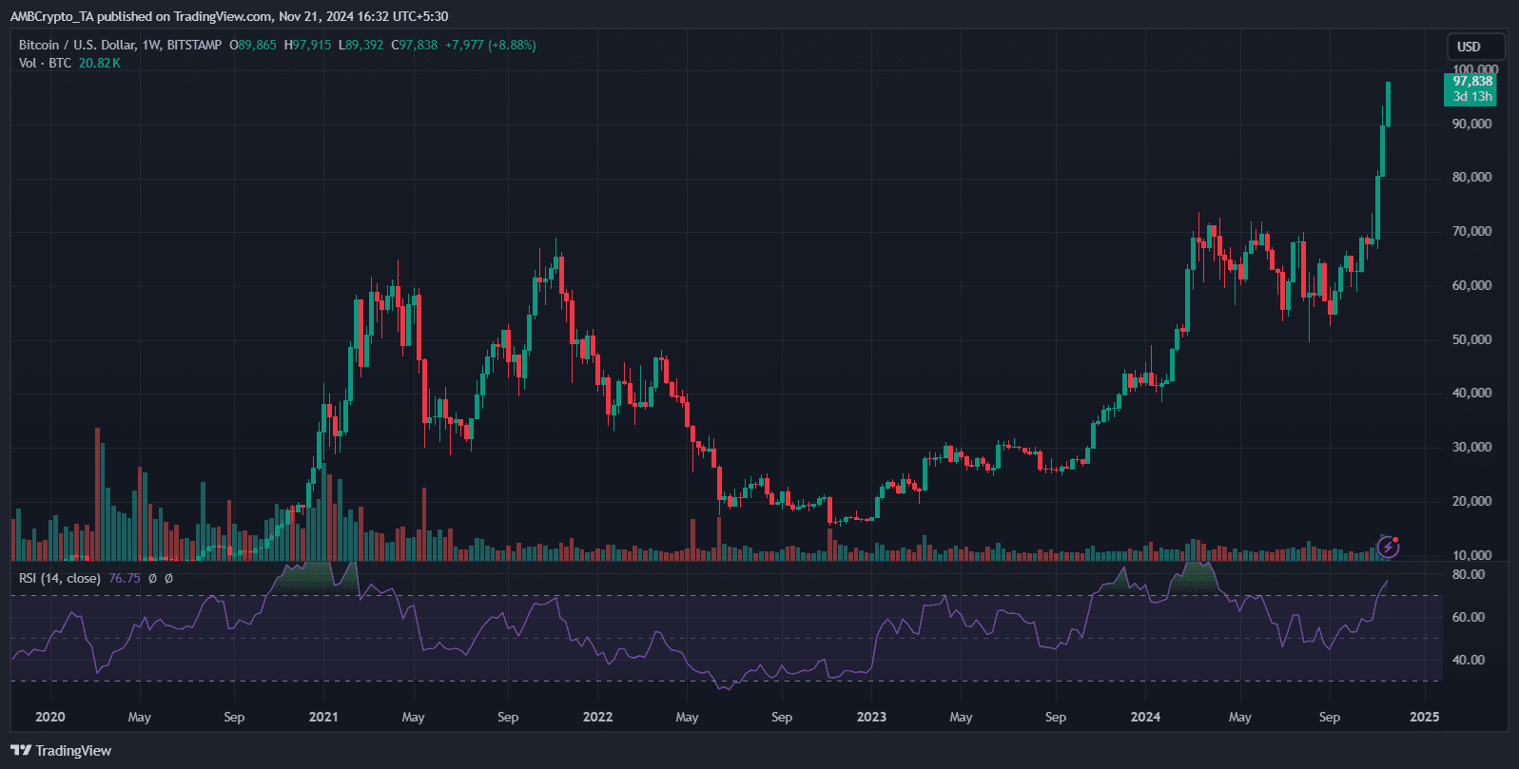Open the USD currency selector
The image size is (1519, 769).
tap(1475, 47)
